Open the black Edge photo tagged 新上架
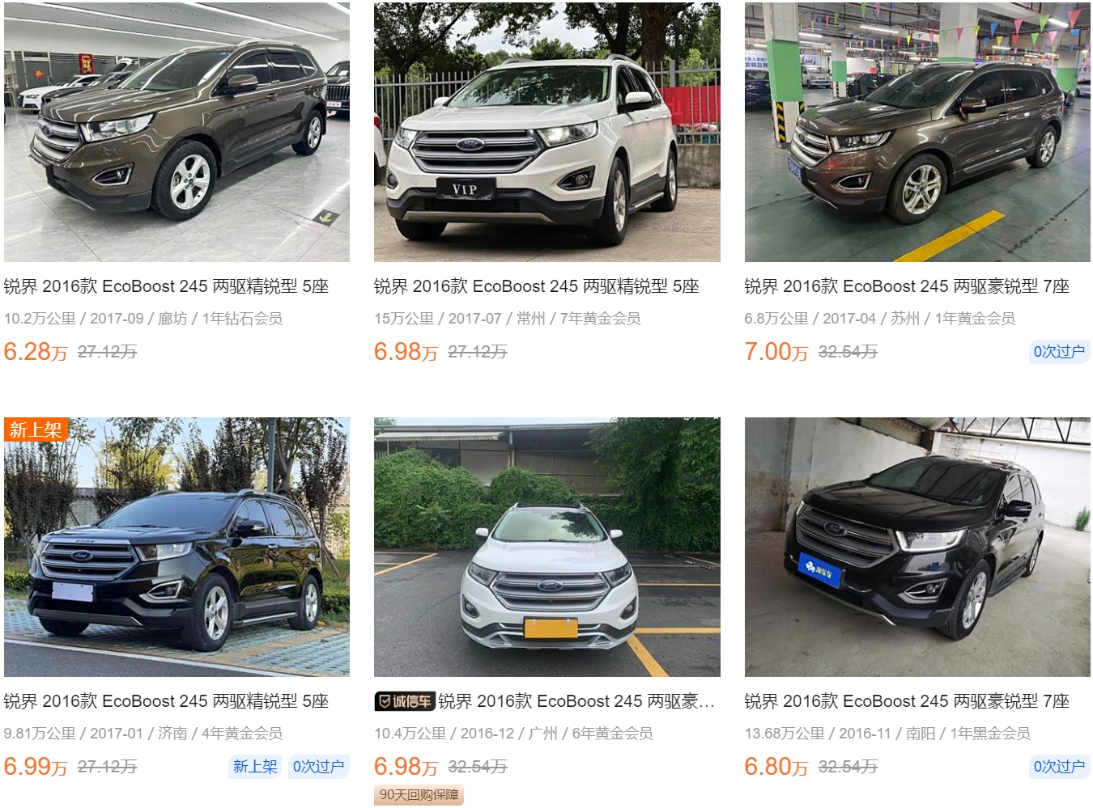1093x808 pixels. pyautogui.click(x=176, y=547)
